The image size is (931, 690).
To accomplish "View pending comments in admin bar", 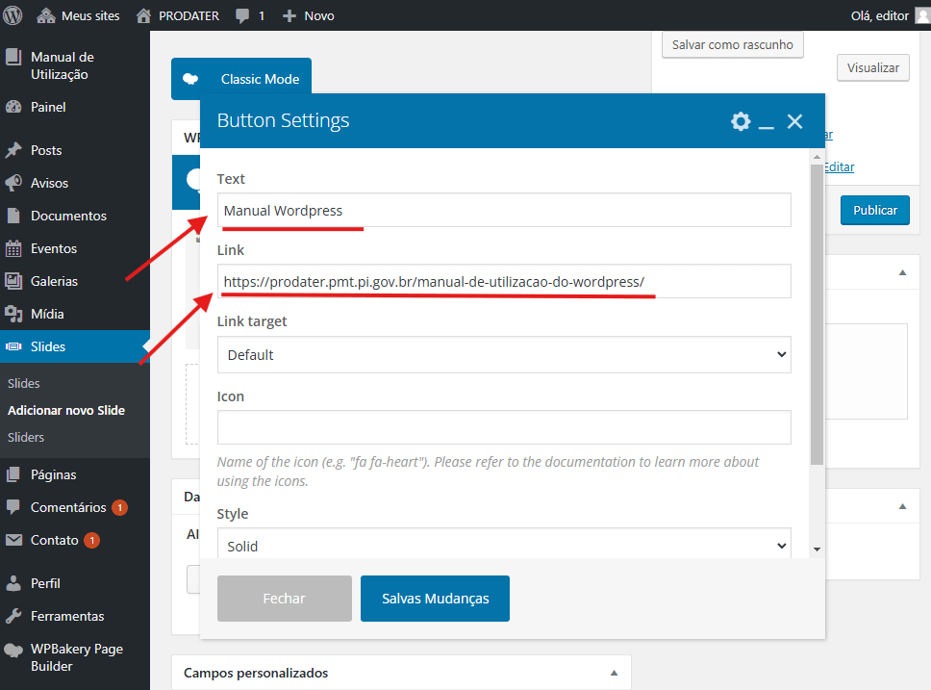I will pyautogui.click(x=250, y=15).
